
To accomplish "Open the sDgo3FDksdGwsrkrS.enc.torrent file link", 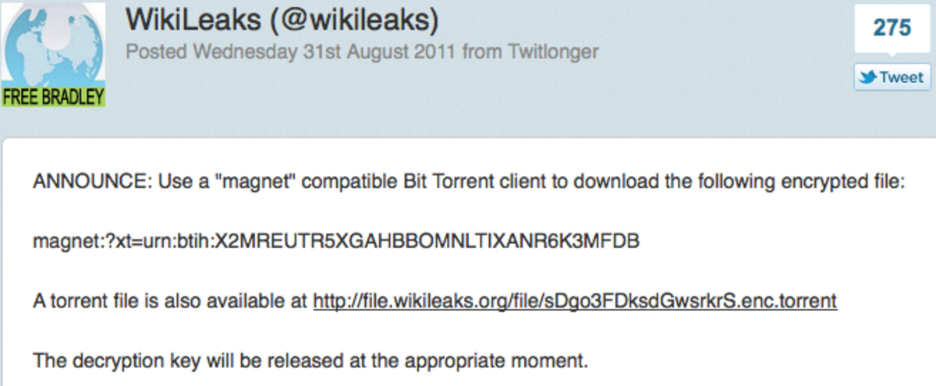I will coord(575,300).
